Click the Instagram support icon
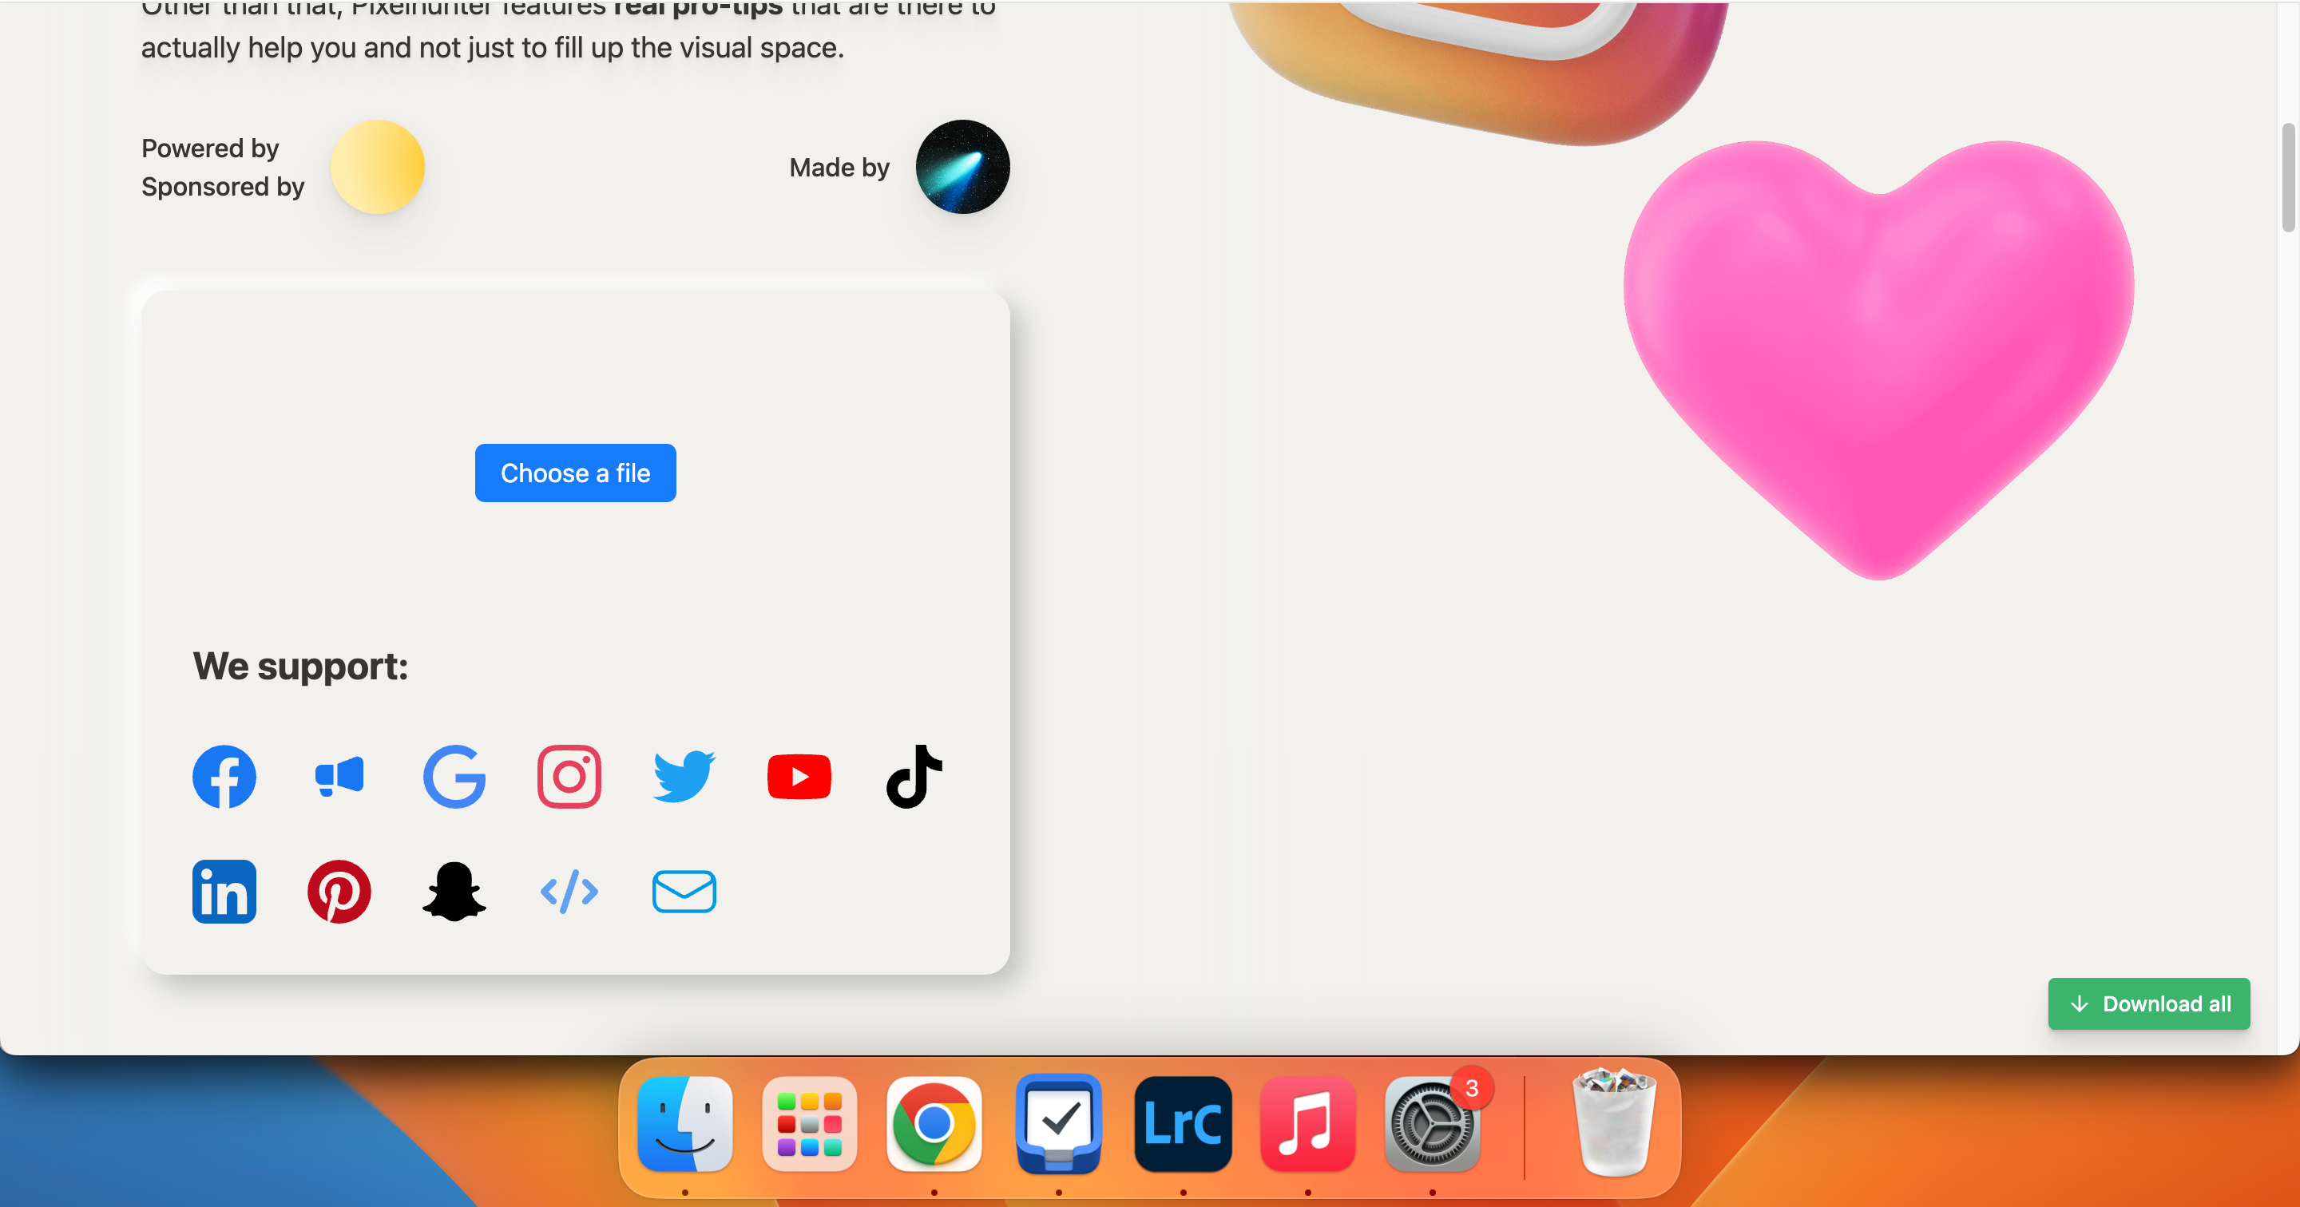The width and height of the screenshot is (2300, 1207). tap(569, 777)
